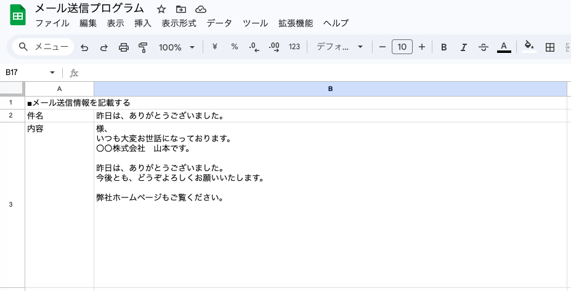This screenshot has height=291, width=571.
Task: Expand the font family dropdown
Action: tap(339, 47)
